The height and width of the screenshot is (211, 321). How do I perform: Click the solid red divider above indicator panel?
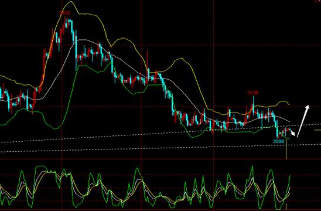pos(160,159)
